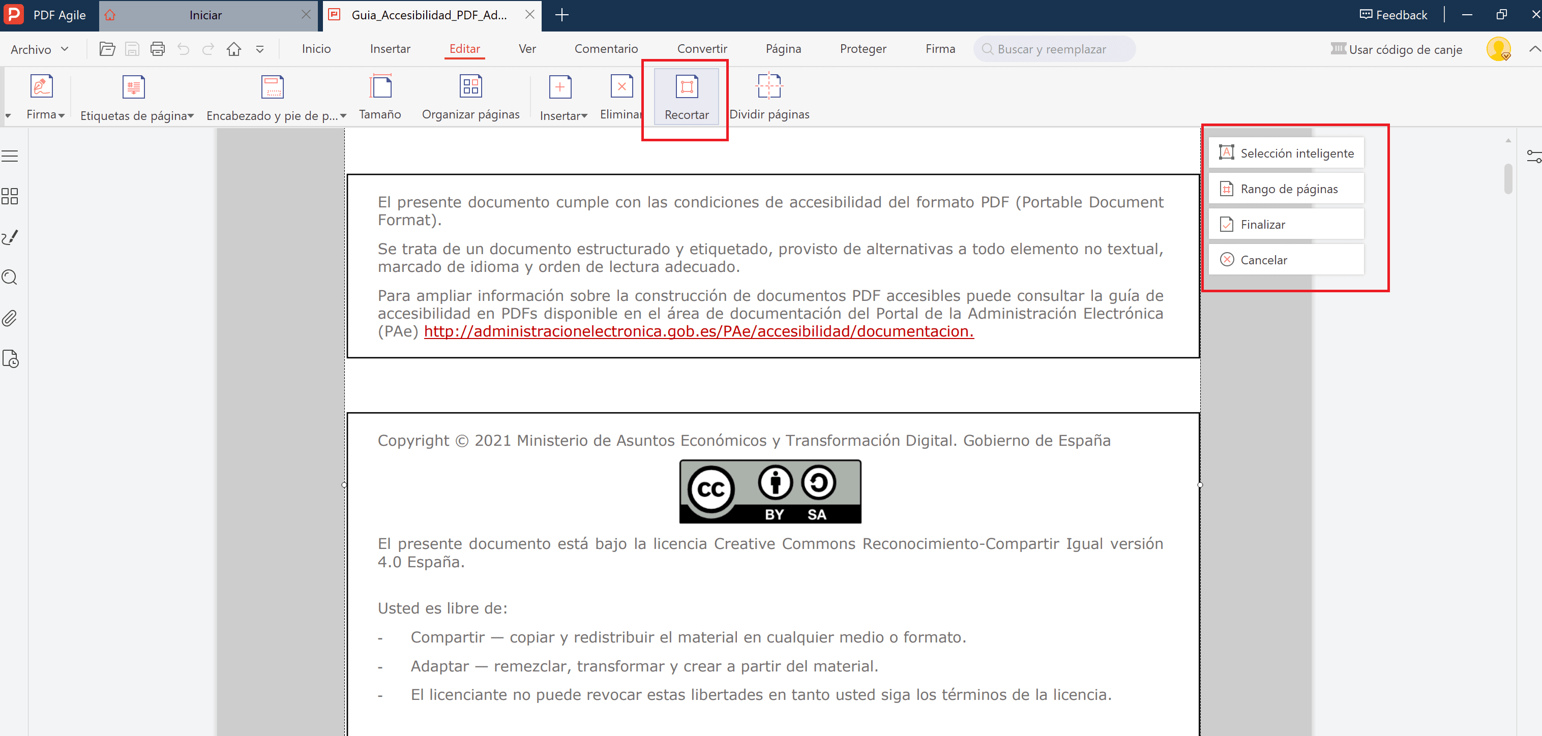Switch to the Convertir tab

(x=701, y=49)
